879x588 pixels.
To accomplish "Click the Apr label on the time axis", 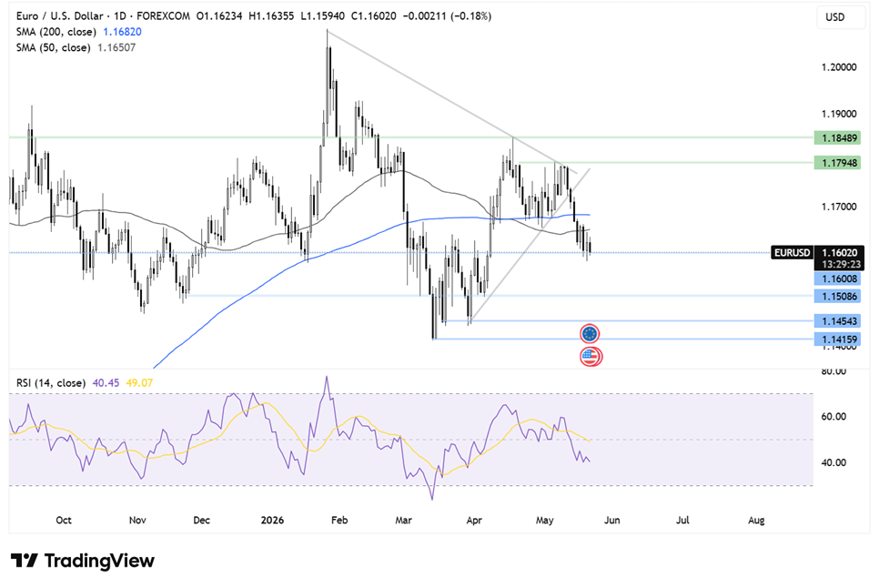I will [474, 520].
